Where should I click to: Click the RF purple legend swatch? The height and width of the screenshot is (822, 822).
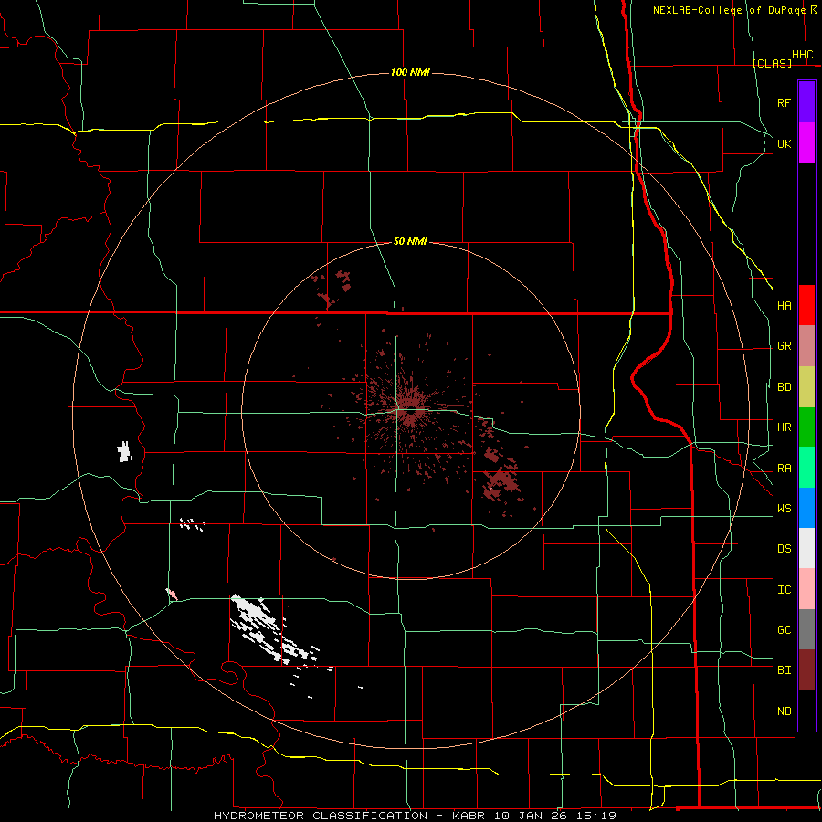point(806,102)
